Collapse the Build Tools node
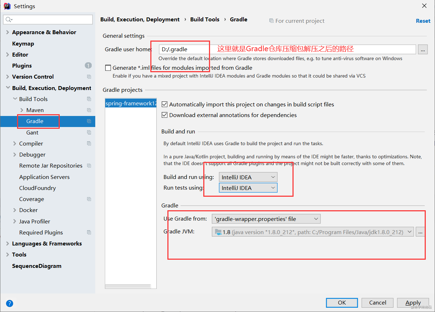The image size is (435, 312). pyautogui.click(x=15, y=99)
